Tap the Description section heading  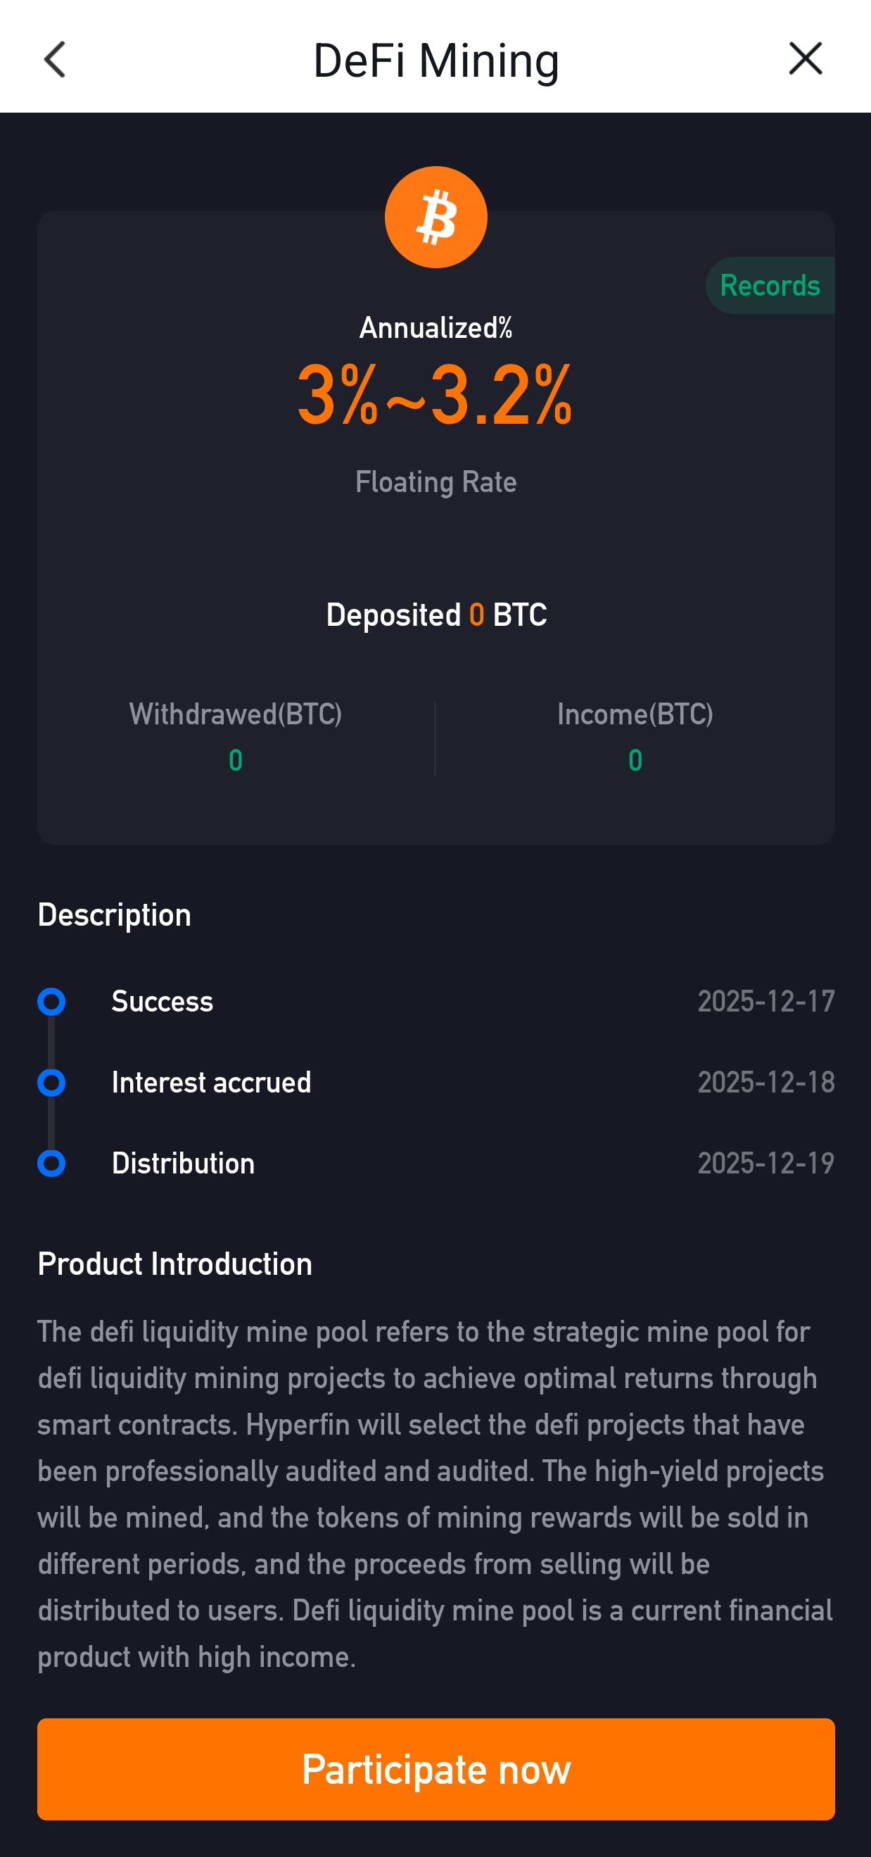(x=115, y=915)
